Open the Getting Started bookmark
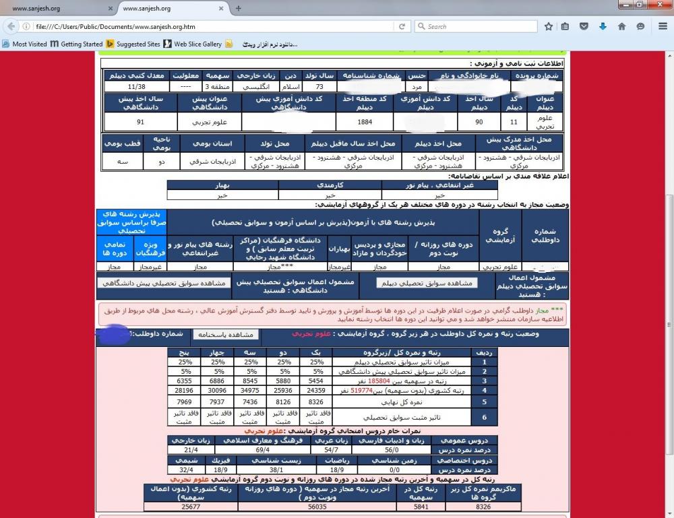 (x=77, y=44)
